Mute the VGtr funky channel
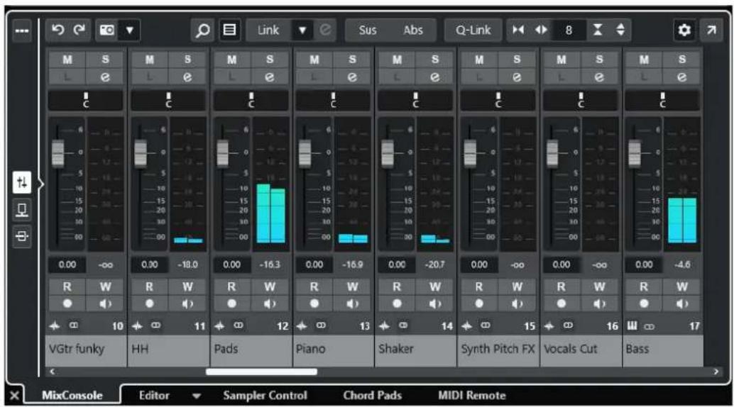Viewport: 734px width, 407px height. point(67,60)
